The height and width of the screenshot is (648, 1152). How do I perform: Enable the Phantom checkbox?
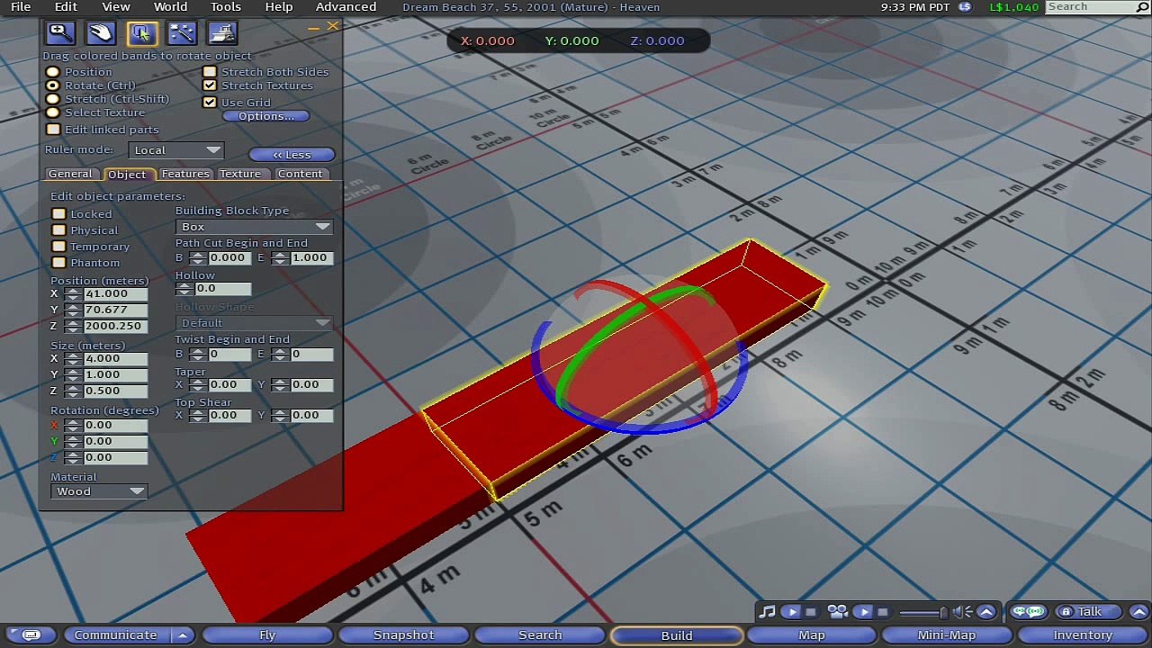[x=59, y=263]
